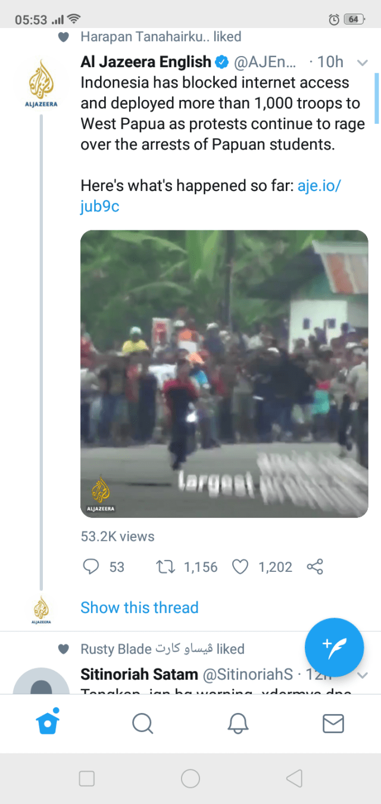Play the West Papua protest video

click(x=224, y=373)
